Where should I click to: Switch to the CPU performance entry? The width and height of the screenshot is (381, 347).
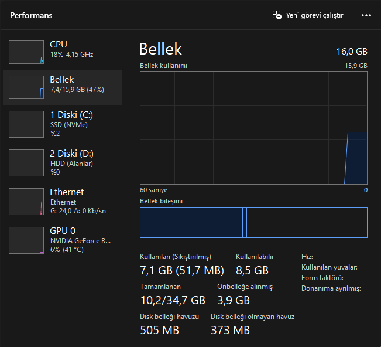tap(71, 49)
